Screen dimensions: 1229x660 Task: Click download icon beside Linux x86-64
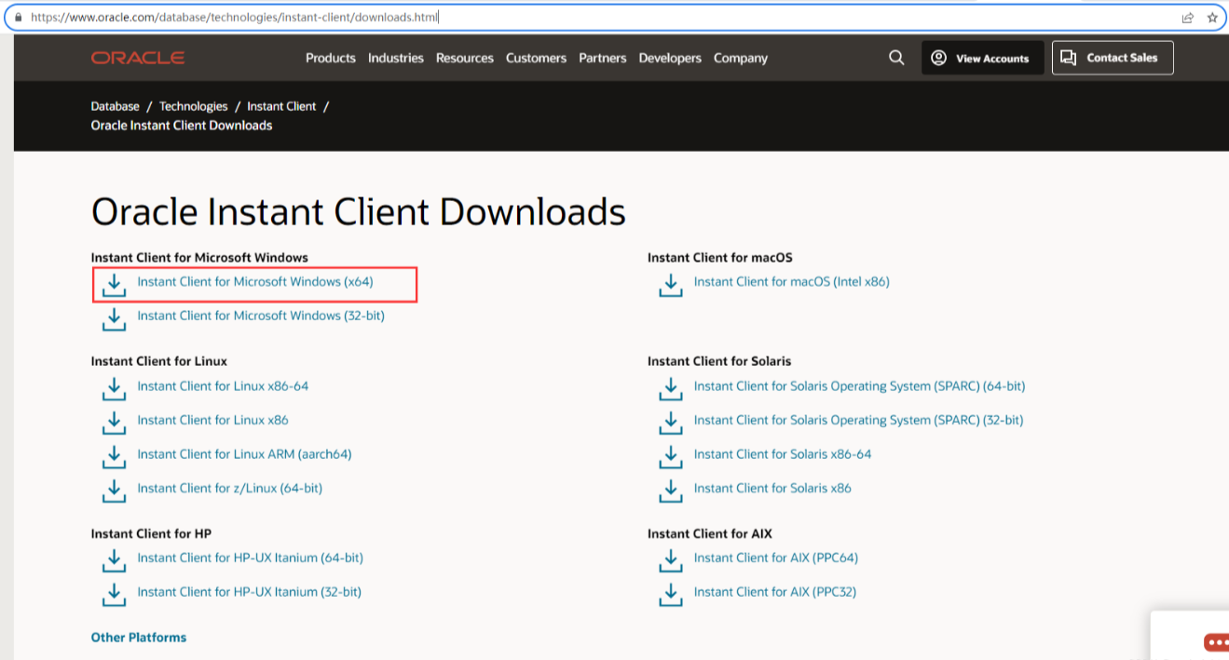coord(114,389)
